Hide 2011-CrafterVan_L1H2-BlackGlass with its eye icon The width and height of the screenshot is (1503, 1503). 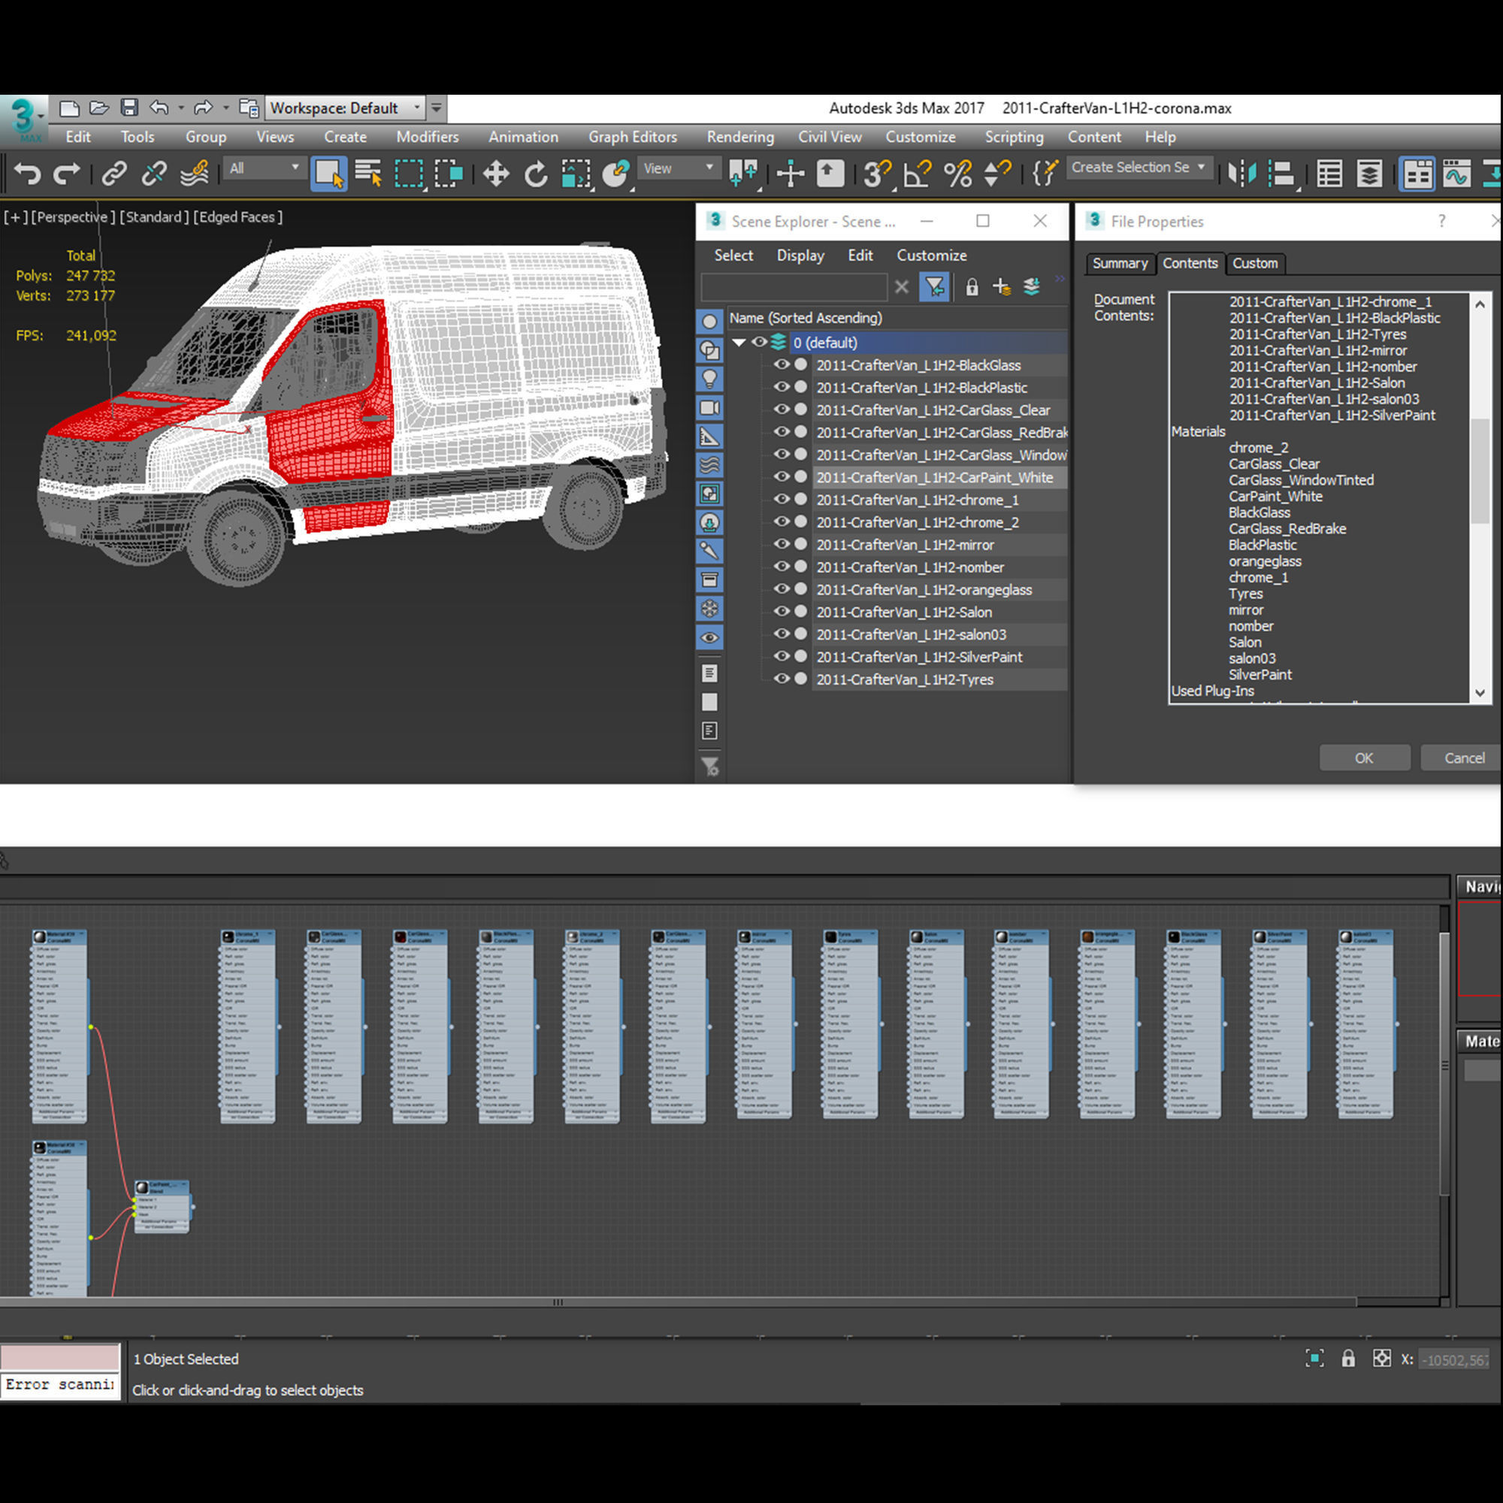tap(781, 365)
